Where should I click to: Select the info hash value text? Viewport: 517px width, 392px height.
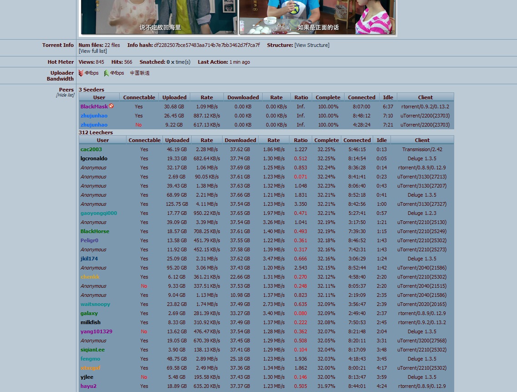point(207,45)
